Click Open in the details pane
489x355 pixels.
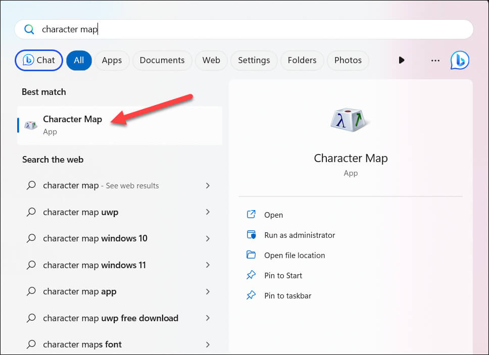click(273, 215)
